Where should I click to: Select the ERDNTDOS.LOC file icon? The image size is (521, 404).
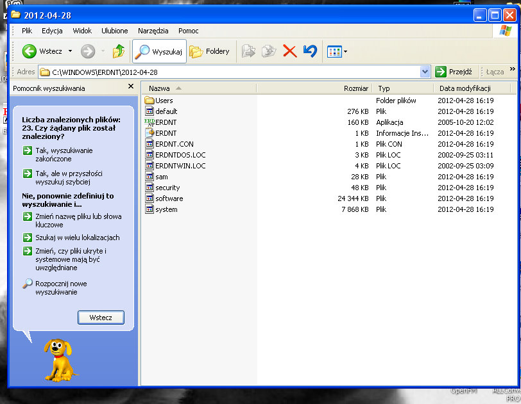pos(149,155)
